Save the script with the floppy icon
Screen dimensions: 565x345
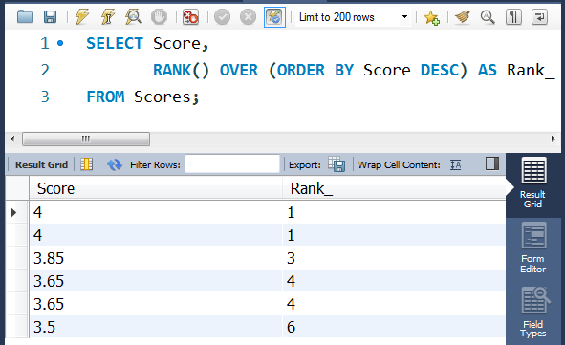50,17
